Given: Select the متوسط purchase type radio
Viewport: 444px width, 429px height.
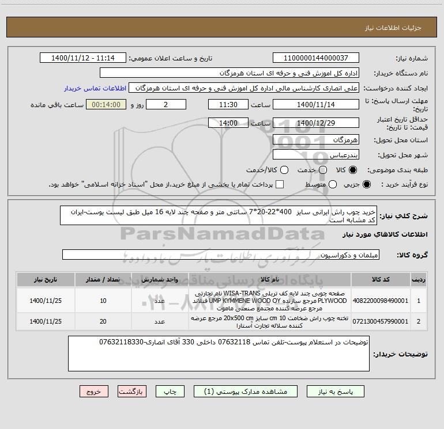Looking at the screenshot, I should tap(333, 184).
